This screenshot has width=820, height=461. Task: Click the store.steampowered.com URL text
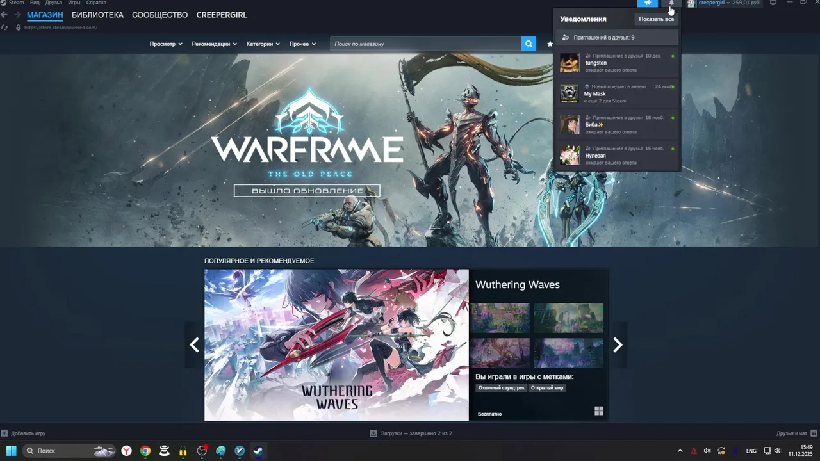(x=60, y=28)
